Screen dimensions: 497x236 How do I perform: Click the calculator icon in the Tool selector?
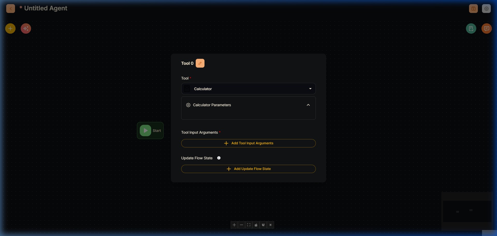pyautogui.click(x=187, y=89)
